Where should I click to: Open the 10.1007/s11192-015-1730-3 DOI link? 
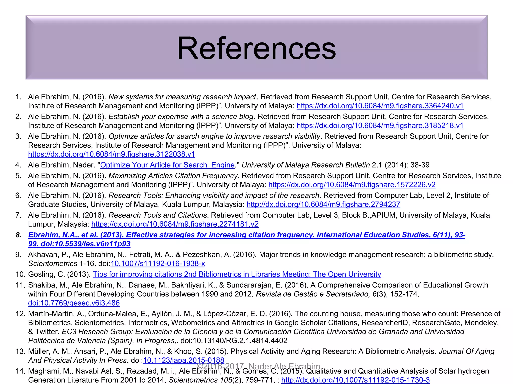(355, 380)
